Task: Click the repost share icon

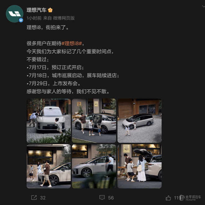Action: (34, 198)
